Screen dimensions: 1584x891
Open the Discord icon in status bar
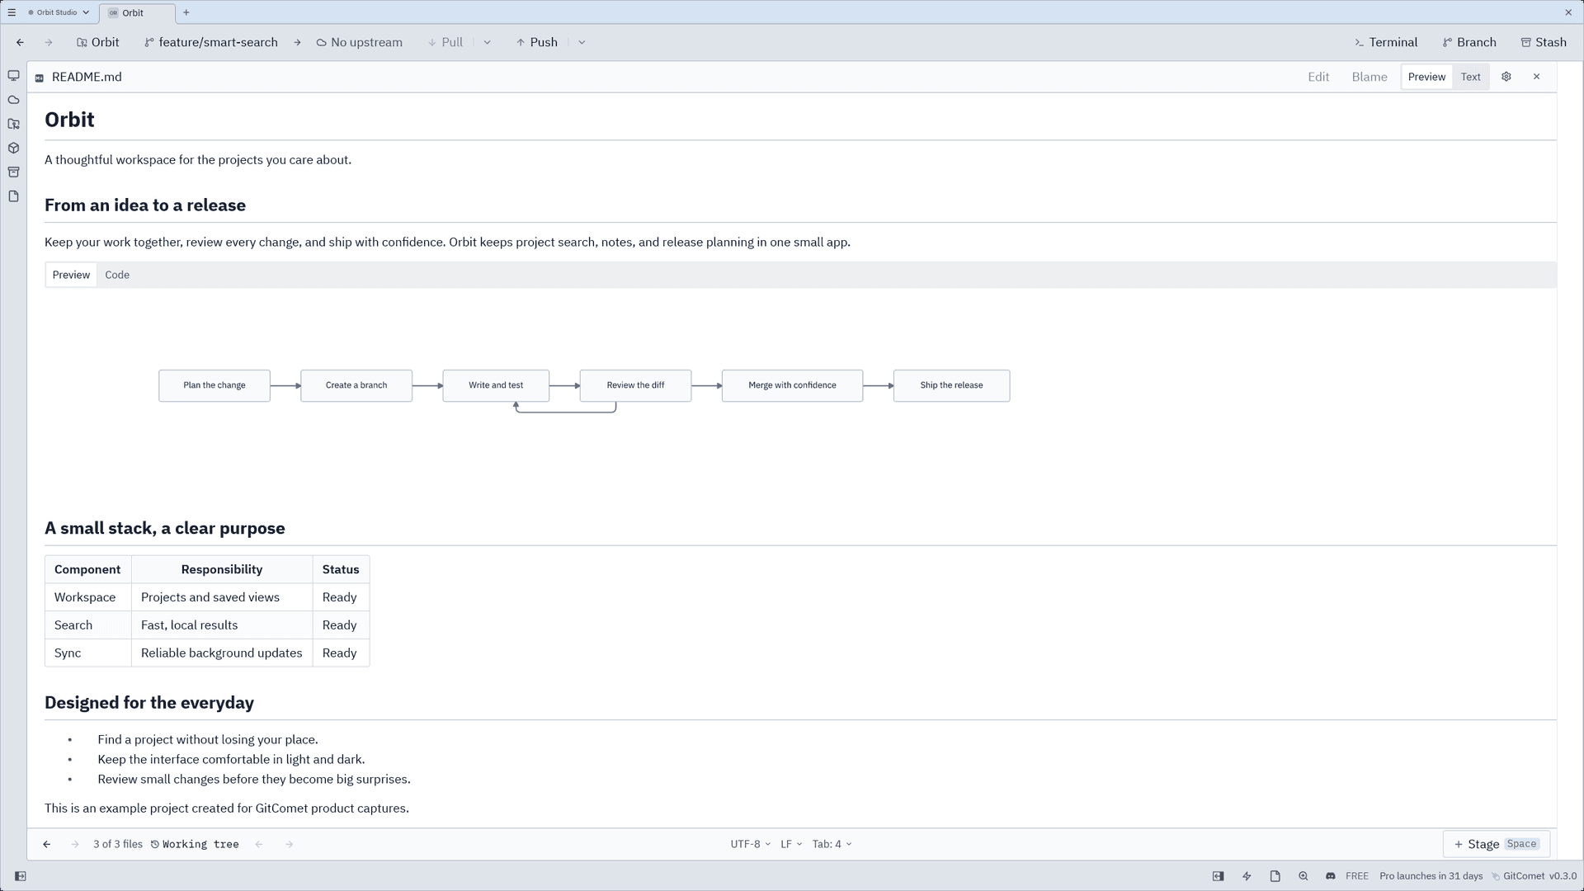pos(1330,876)
